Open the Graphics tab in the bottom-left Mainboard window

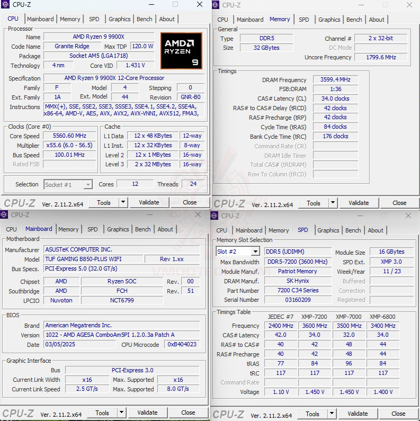118,229
